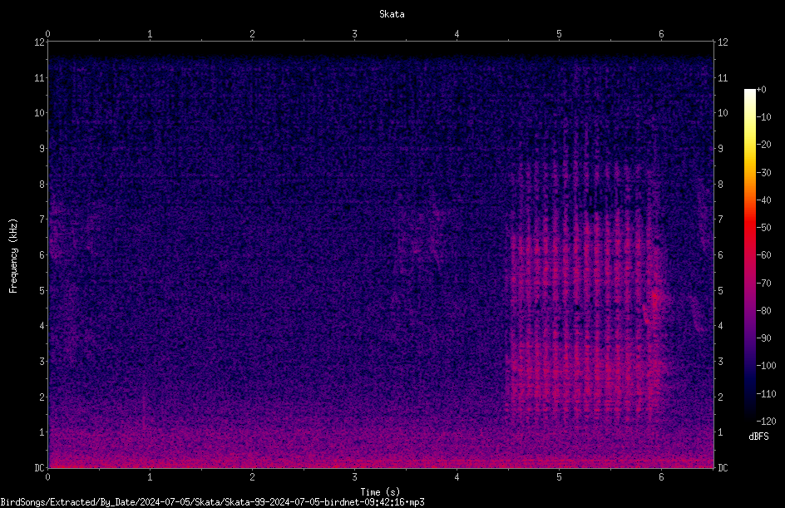Click the bright red spot near 6 seconds, 5 kHz
The height and width of the screenshot is (508, 785).
[656, 298]
